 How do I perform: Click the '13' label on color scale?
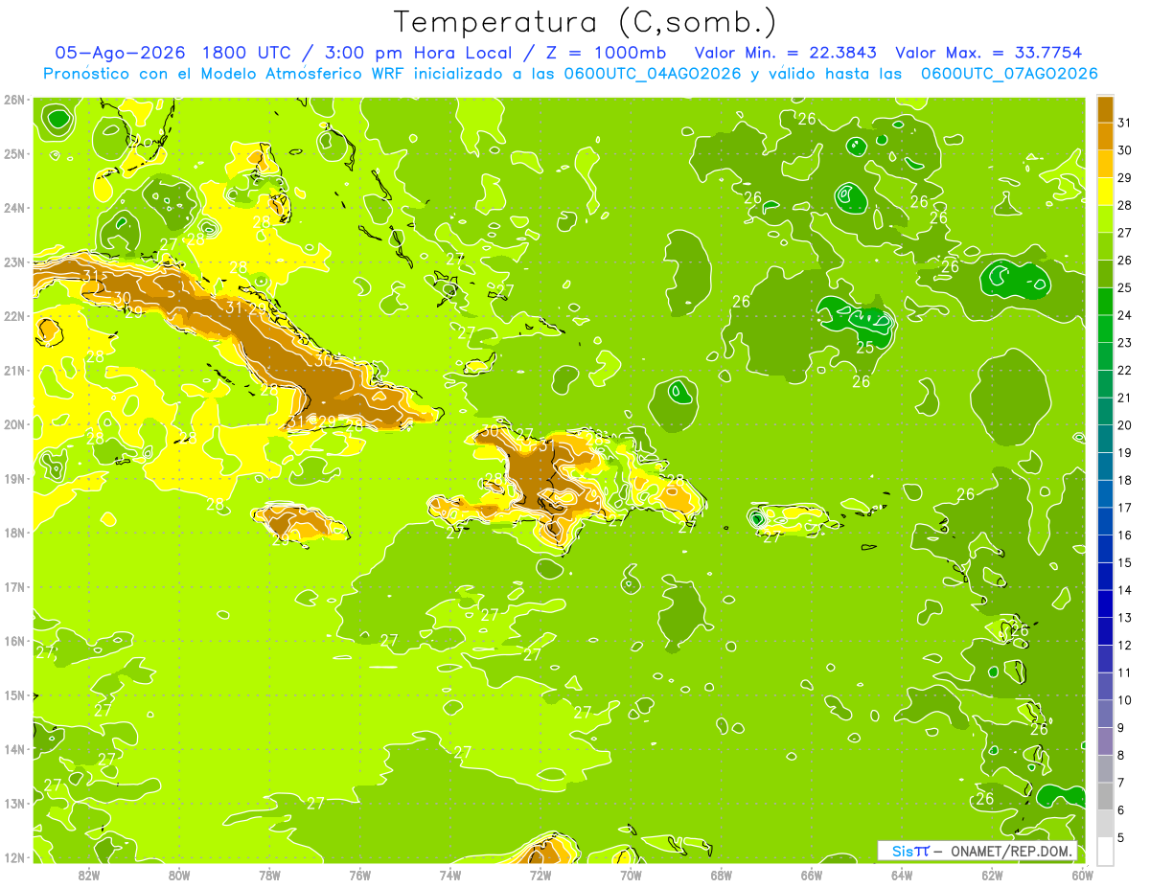click(1125, 618)
